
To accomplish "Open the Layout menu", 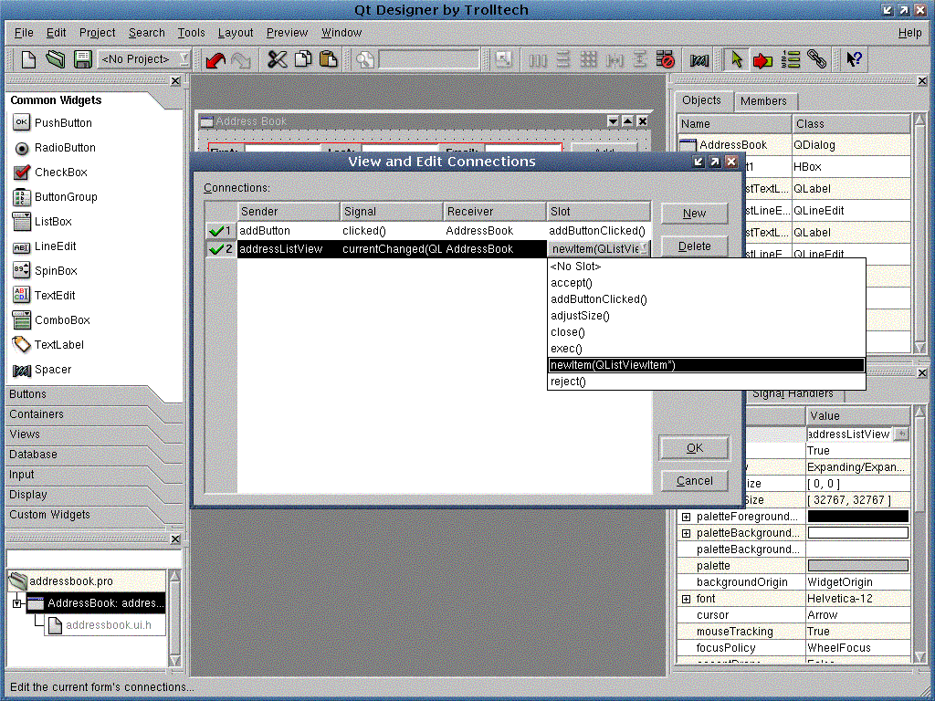I will coord(236,33).
